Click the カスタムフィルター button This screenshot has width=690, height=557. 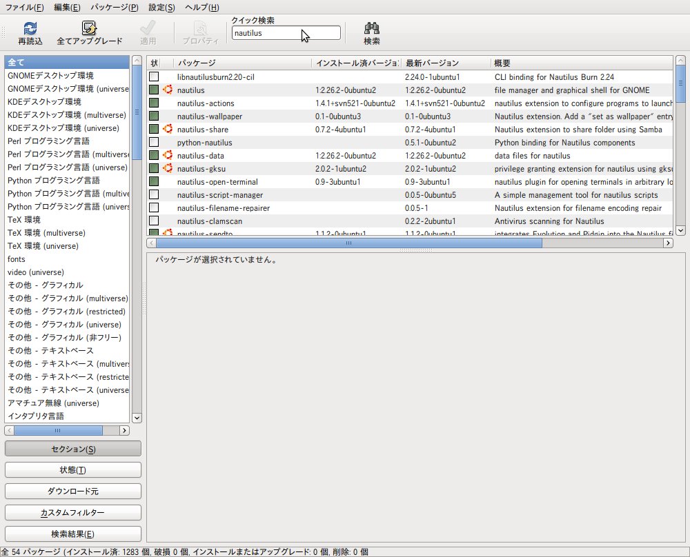tap(73, 513)
